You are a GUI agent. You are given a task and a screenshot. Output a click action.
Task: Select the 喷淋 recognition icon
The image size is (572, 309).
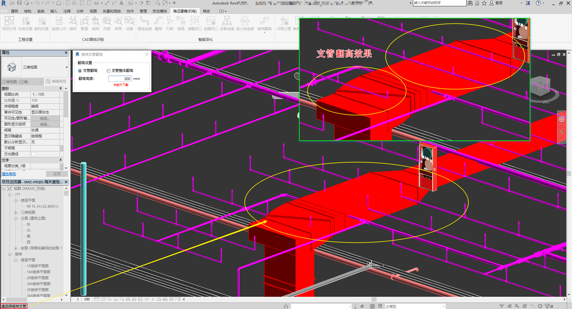96,23
